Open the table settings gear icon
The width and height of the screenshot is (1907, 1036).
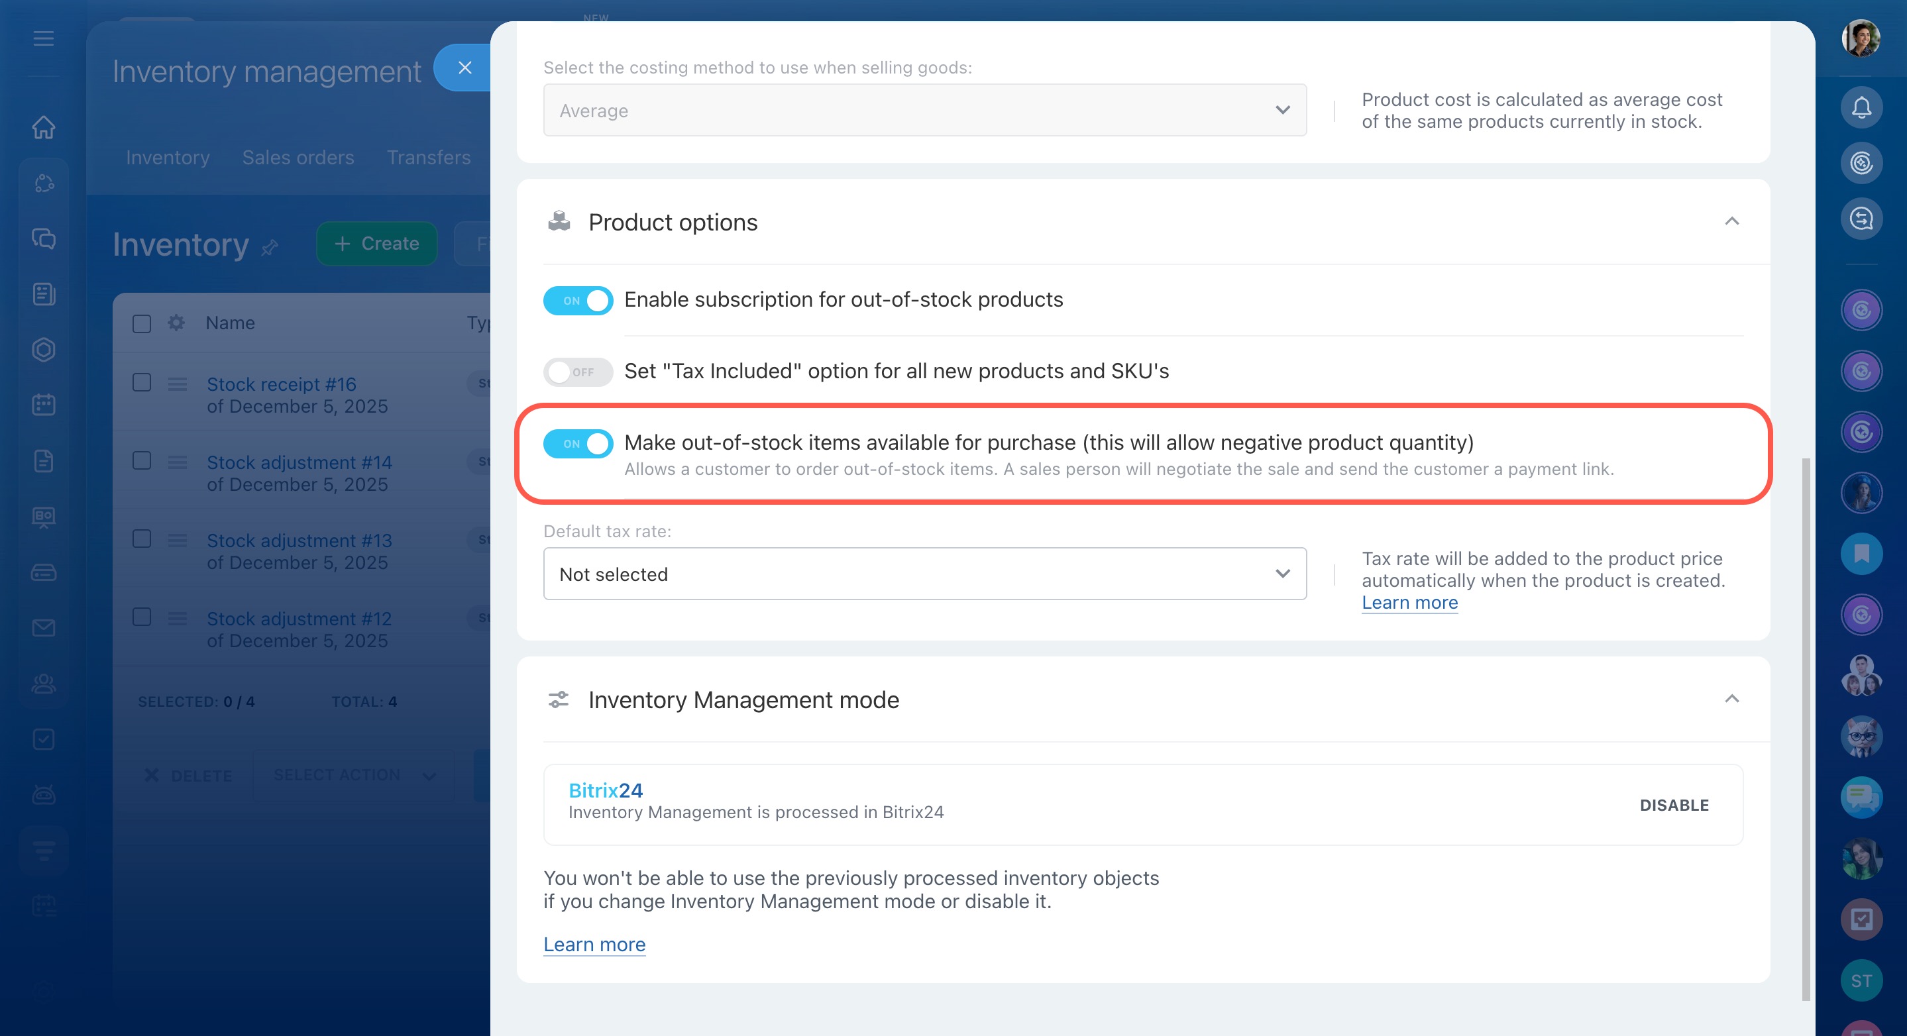(x=176, y=323)
